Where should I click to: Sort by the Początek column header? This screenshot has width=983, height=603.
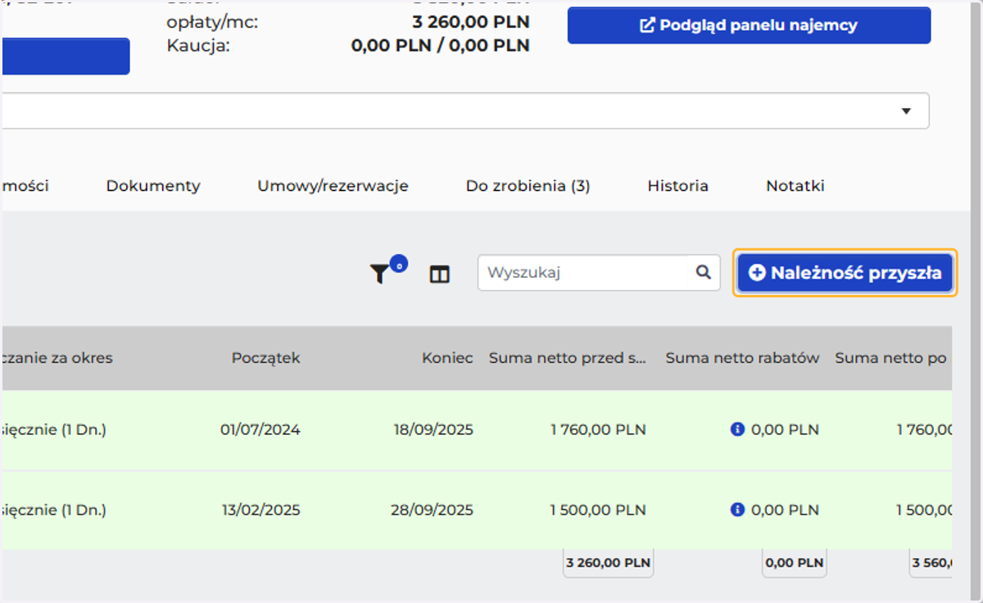[265, 358]
